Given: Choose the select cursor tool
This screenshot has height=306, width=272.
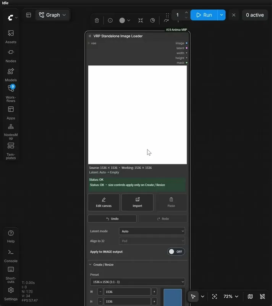Looking at the screenshot, I should tap(193, 296).
